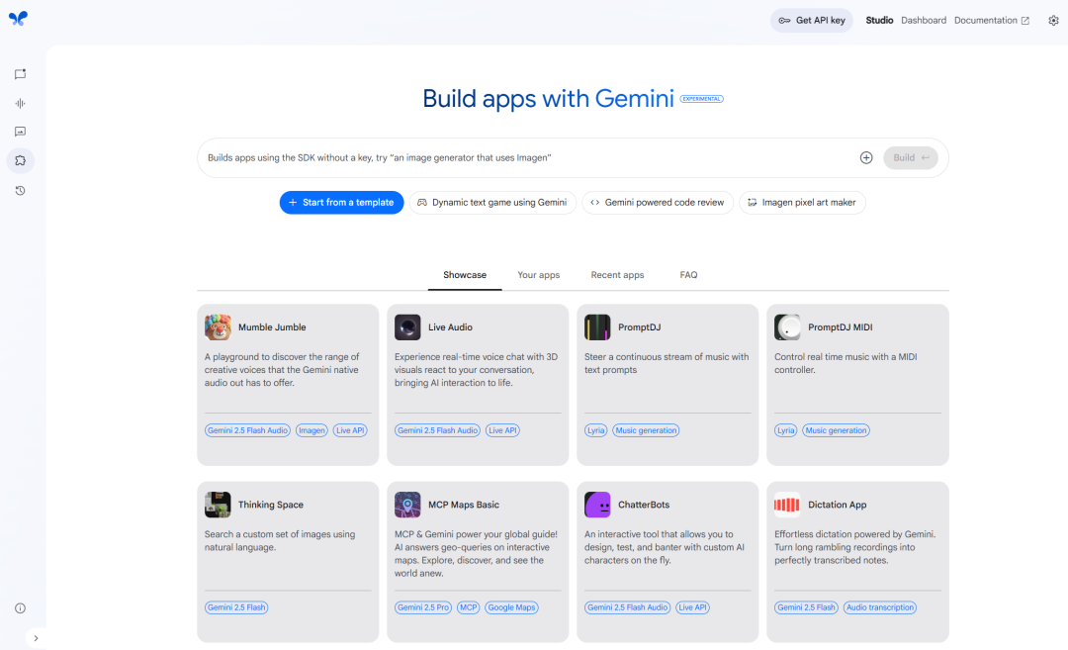Select the Showcase tab
This screenshot has width=1068, height=650.
point(465,275)
